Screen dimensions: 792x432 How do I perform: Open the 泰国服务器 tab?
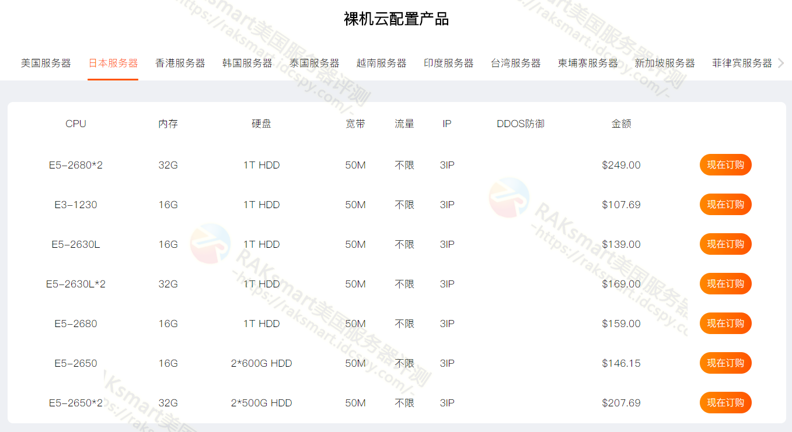[314, 63]
